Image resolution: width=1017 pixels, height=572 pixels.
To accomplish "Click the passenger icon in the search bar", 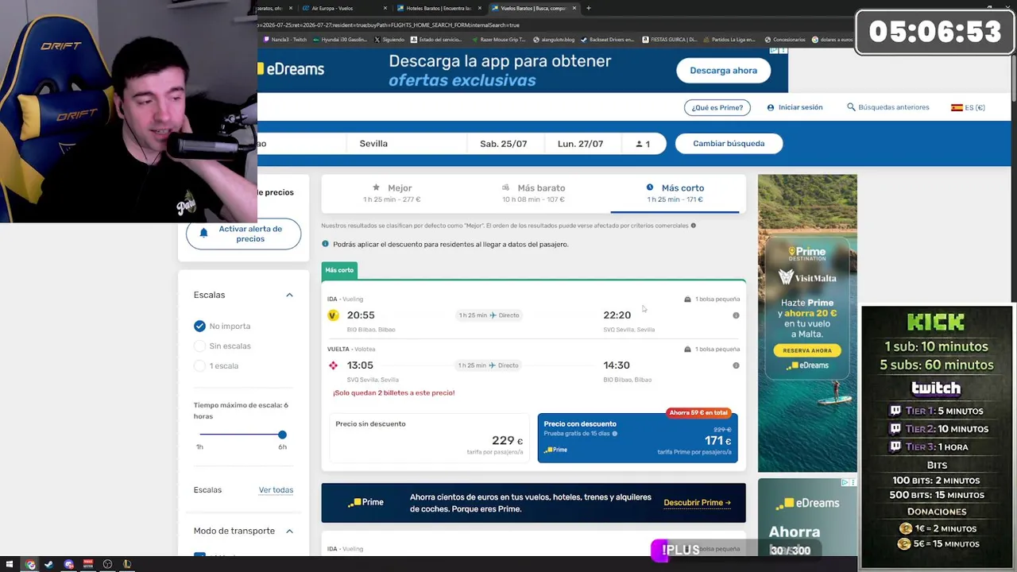I will tap(640, 144).
